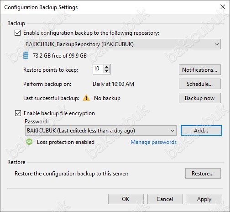Screen dimensions: 230x212
Task: Confirm settings with OK
Action: 126,199
